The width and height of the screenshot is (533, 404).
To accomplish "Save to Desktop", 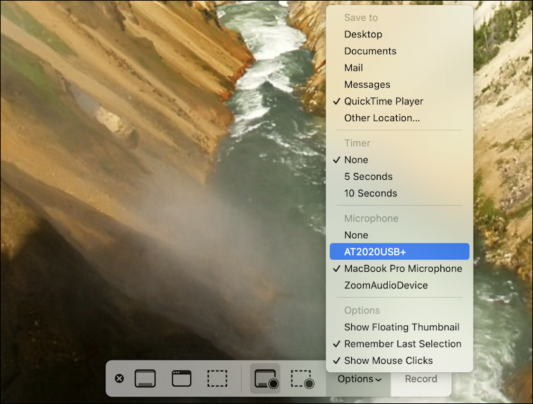I will (400, 35).
